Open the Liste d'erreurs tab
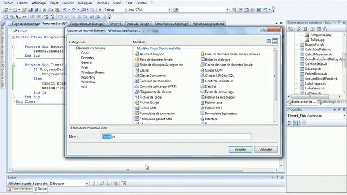This screenshot has width=347, height=195. [20, 189]
